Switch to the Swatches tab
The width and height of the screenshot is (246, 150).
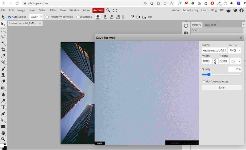[210, 25]
